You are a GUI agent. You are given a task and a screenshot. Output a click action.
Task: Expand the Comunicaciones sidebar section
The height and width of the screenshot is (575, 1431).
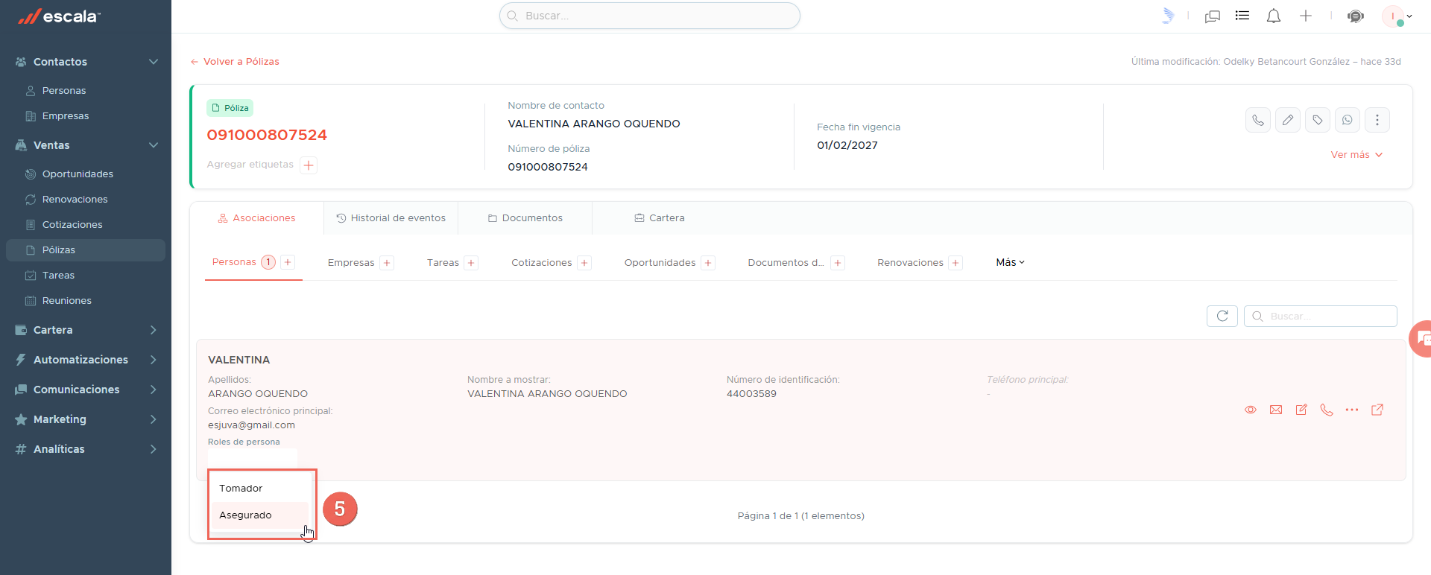[154, 390]
